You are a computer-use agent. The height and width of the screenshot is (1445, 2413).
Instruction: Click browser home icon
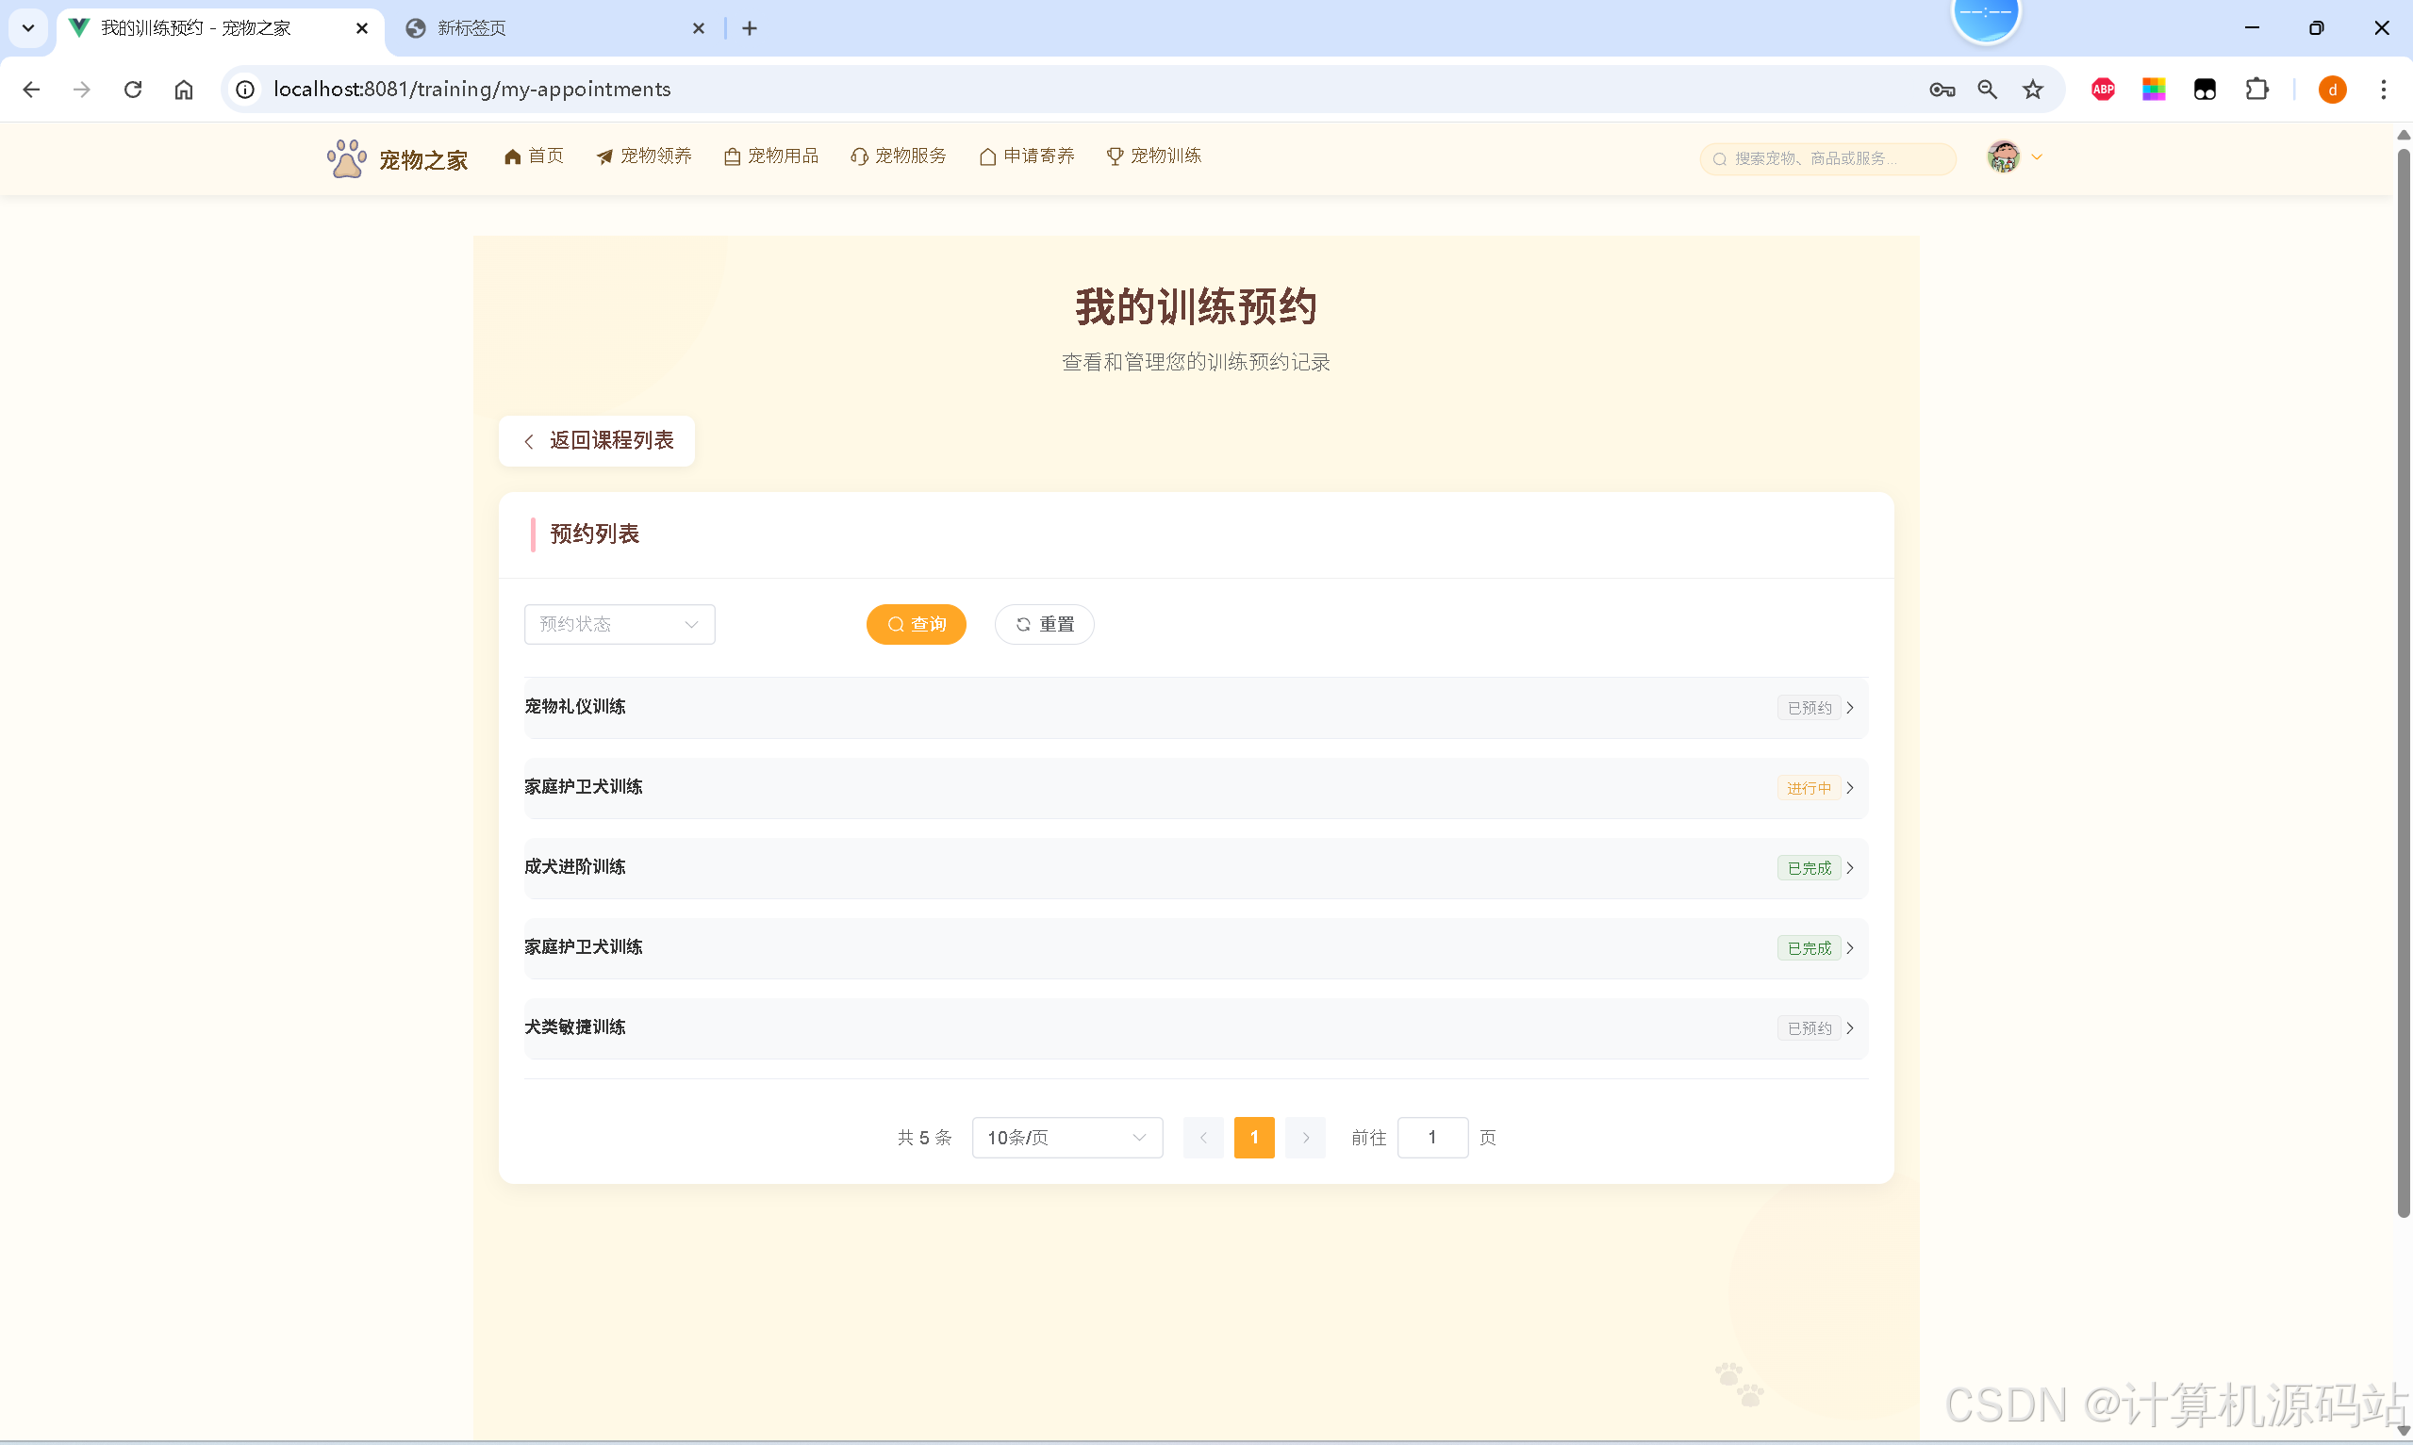pos(184,90)
